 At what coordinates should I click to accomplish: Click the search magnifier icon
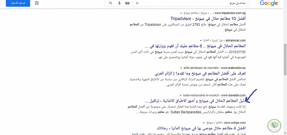tap(110, 3)
